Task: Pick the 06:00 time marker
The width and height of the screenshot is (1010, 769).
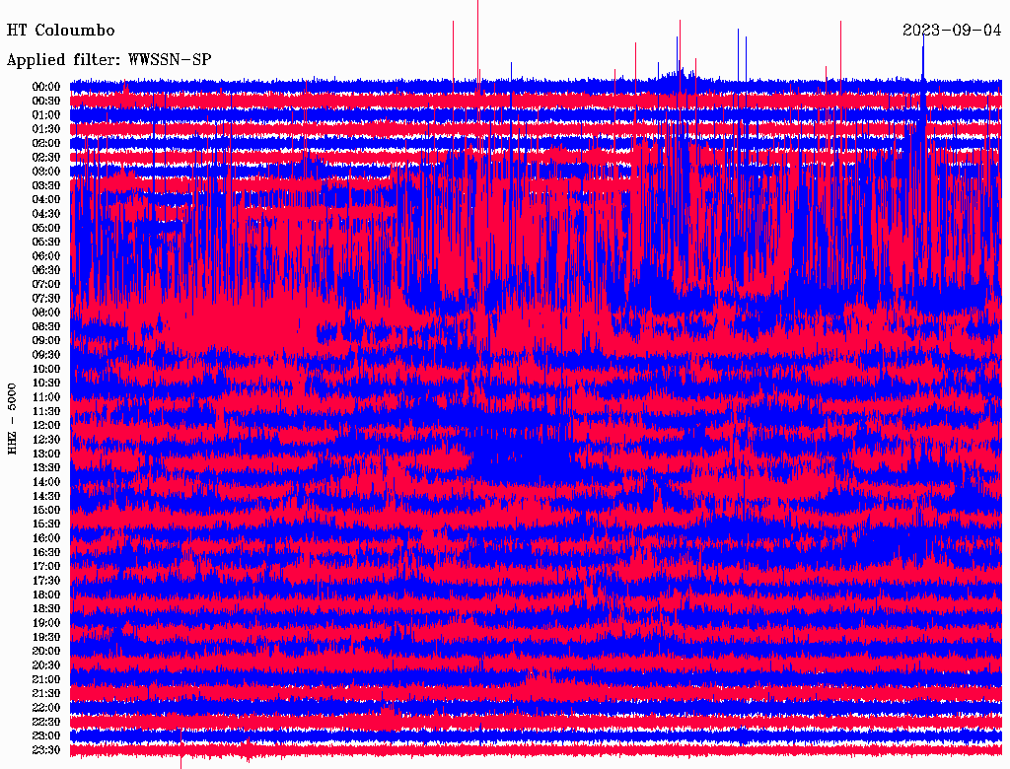Action: click(46, 256)
